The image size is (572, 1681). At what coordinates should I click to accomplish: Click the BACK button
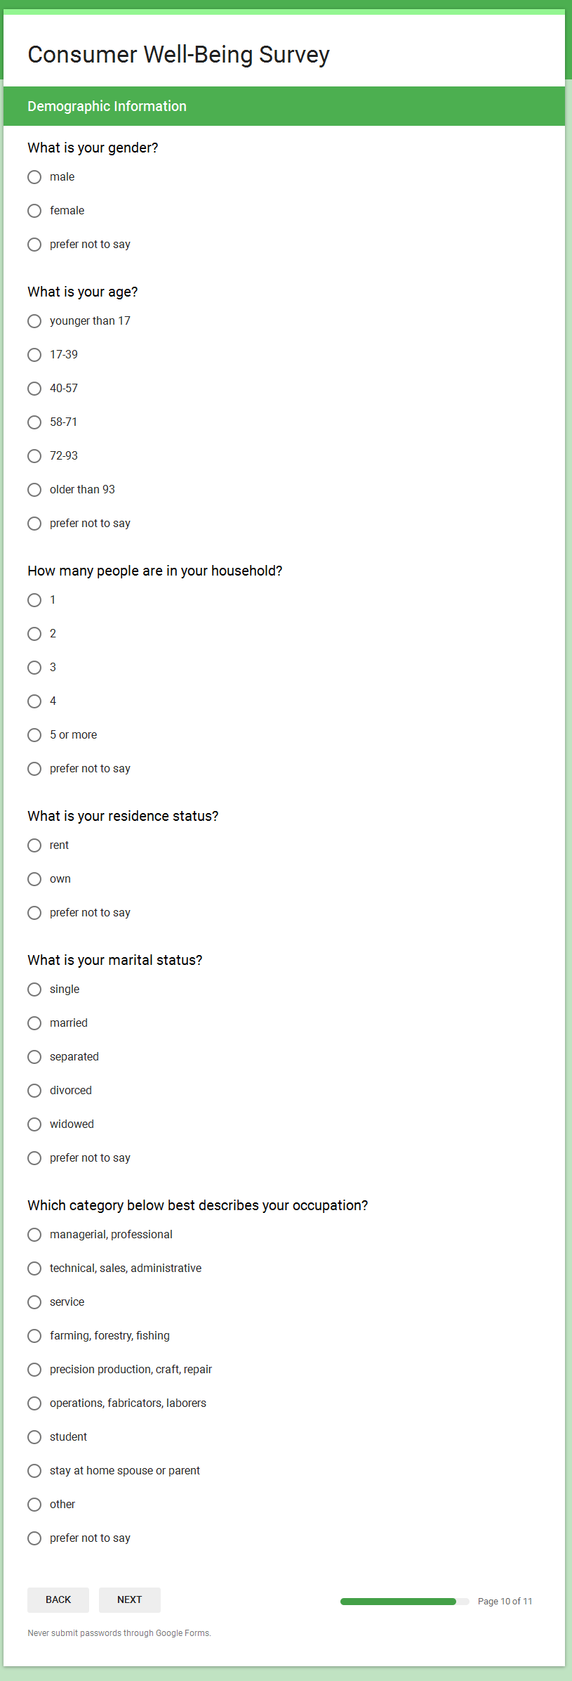coord(58,1600)
